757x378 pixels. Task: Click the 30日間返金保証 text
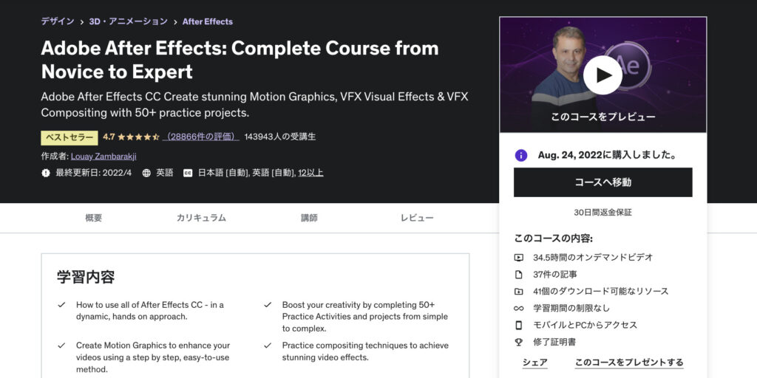[603, 212]
